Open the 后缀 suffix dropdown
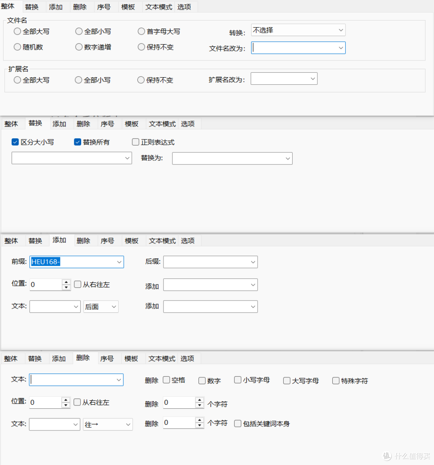 coord(211,262)
